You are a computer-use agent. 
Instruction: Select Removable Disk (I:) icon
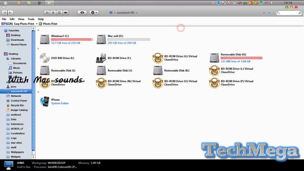pyautogui.click(x=45, y=70)
